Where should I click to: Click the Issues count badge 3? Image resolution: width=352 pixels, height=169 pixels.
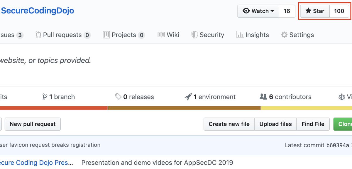click(x=20, y=35)
